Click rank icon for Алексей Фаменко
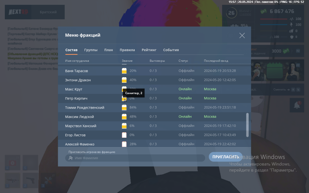The height and width of the screenshot is (193, 309). tap(124, 144)
